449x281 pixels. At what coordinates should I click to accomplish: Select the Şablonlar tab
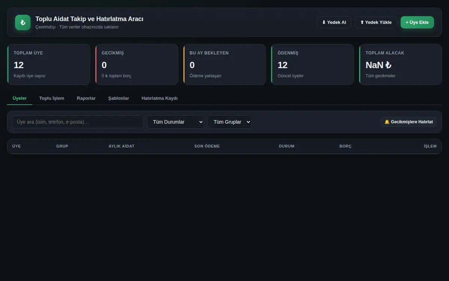click(119, 98)
